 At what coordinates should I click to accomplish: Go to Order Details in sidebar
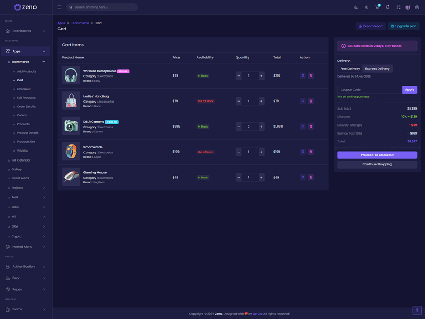click(x=26, y=106)
